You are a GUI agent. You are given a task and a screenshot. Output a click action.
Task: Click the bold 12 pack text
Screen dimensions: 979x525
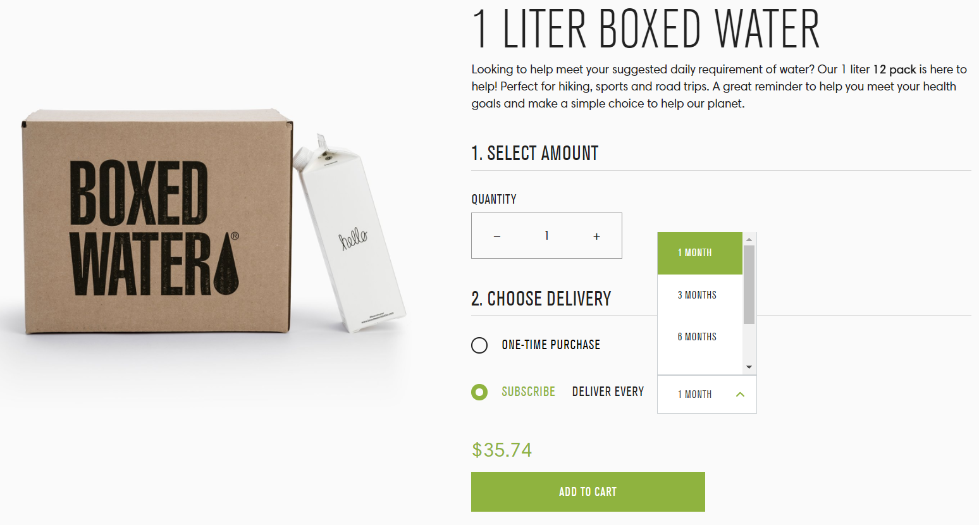894,70
